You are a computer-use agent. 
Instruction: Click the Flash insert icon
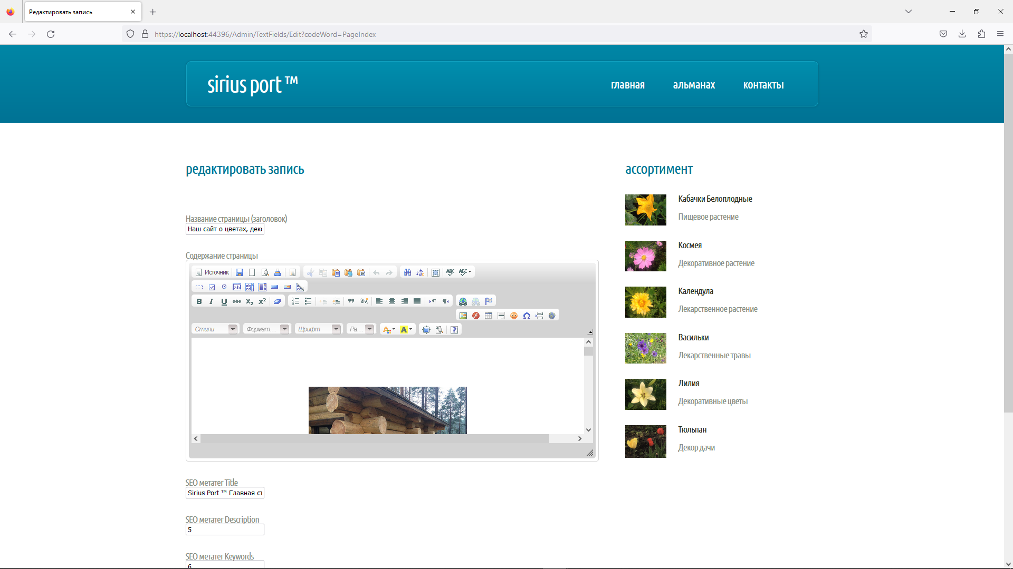point(476,316)
